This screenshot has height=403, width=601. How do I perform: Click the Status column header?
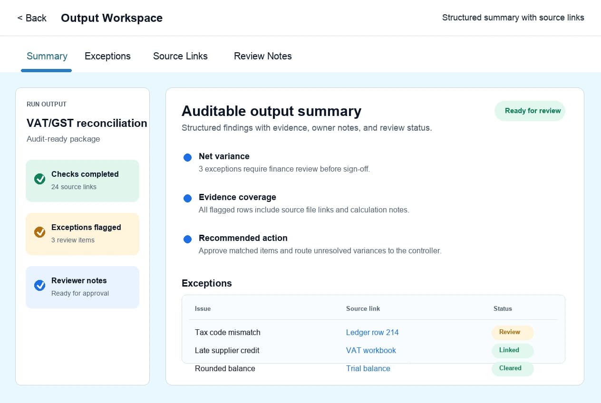[x=503, y=308]
